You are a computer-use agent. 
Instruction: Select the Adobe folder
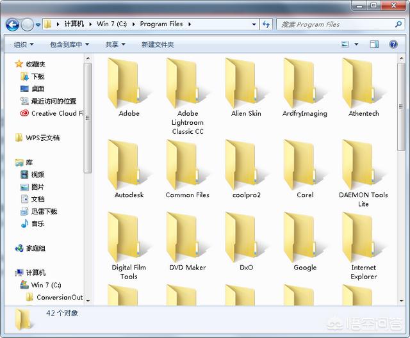[129, 89]
